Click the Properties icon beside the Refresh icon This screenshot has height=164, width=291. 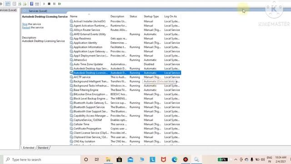[x=14, y=4]
